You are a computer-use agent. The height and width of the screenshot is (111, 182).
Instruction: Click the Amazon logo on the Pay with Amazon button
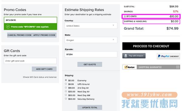[x=126, y=56]
